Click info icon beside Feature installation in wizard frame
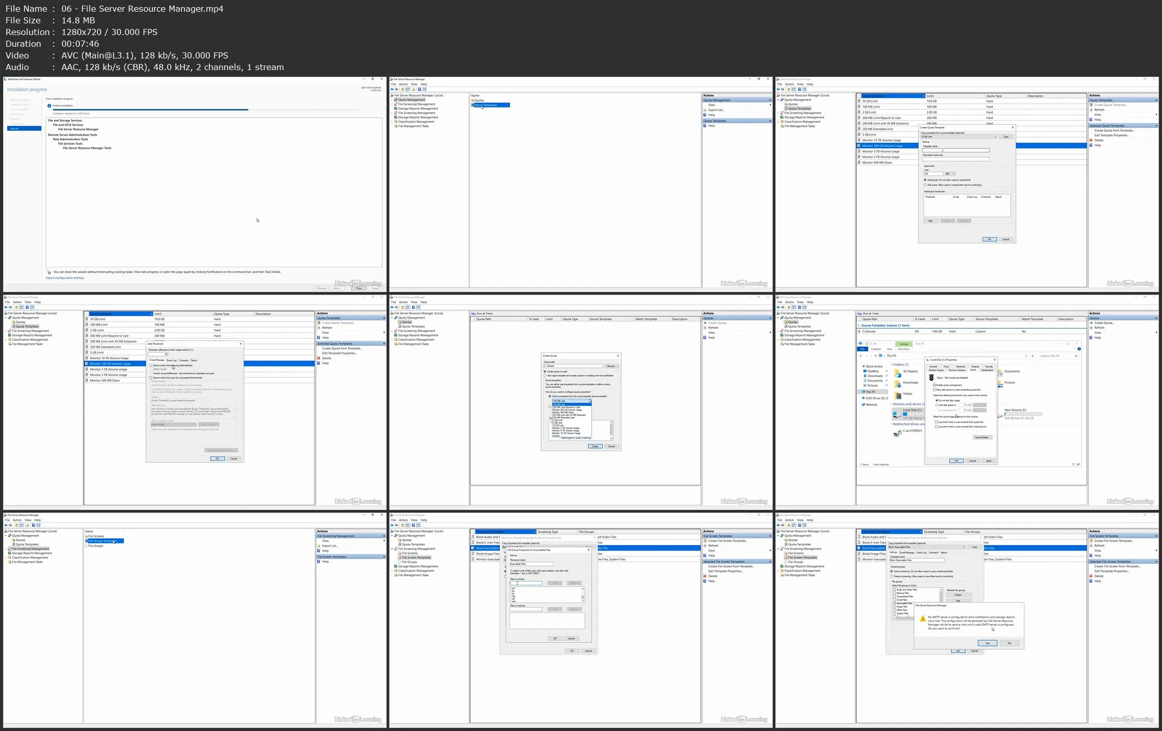 49,106
